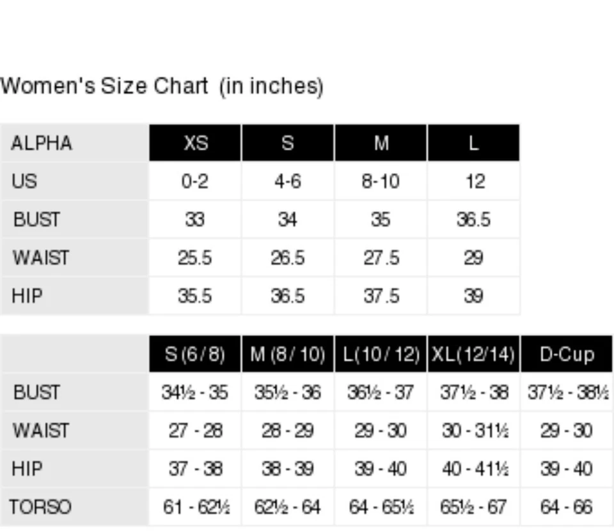
Task: Select the M header in first table
Action: 381,142
